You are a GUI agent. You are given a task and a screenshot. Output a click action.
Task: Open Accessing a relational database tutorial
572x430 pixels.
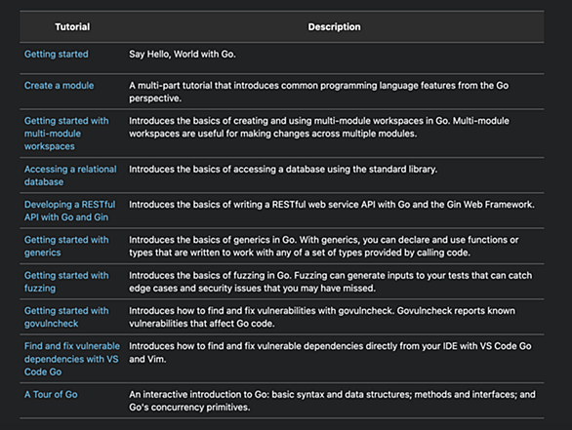[70, 176]
